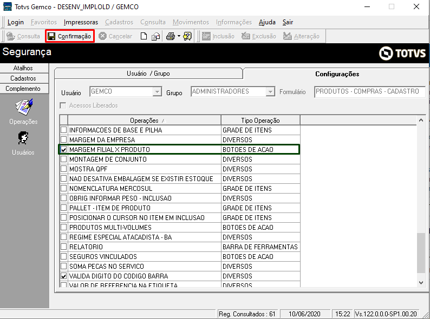Click BARRA DE FERRAMENTAS cell
430x319 pixels.
260,247
